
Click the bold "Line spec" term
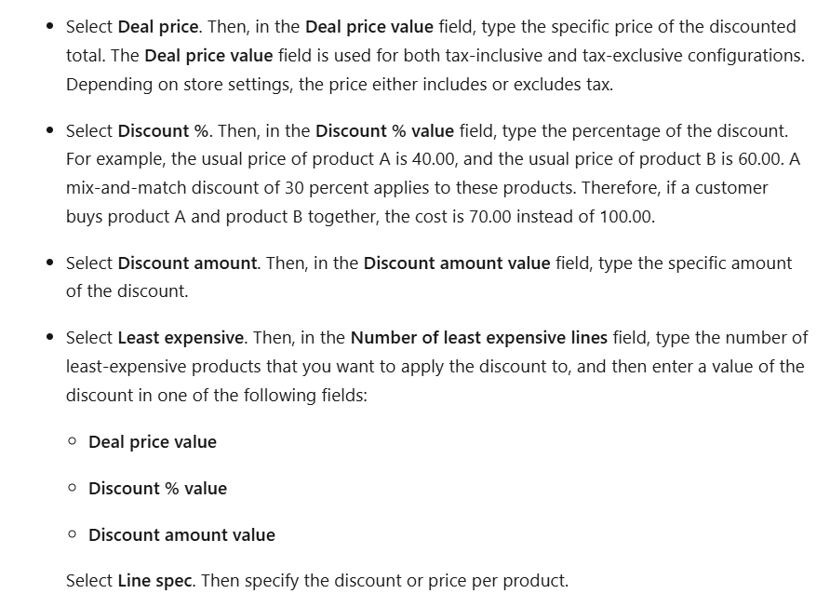154,581
